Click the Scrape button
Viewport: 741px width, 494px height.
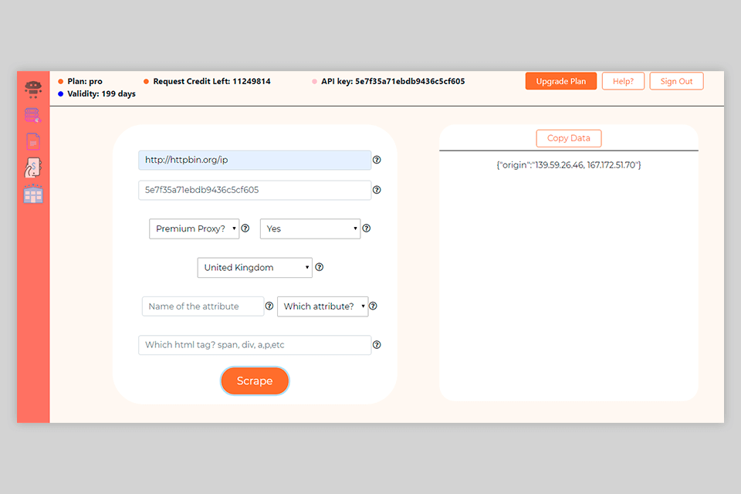[x=255, y=381]
